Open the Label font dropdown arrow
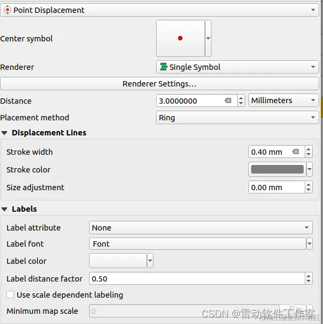323x324 pixels. (x=310, y=244)
